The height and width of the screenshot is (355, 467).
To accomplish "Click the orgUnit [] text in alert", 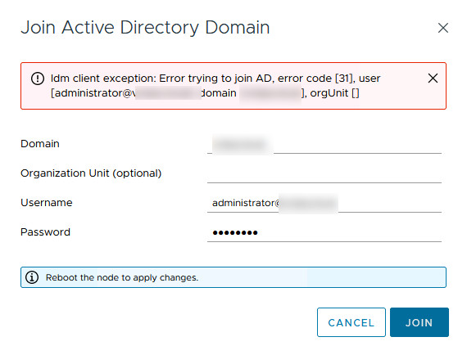I will point(334,93).
